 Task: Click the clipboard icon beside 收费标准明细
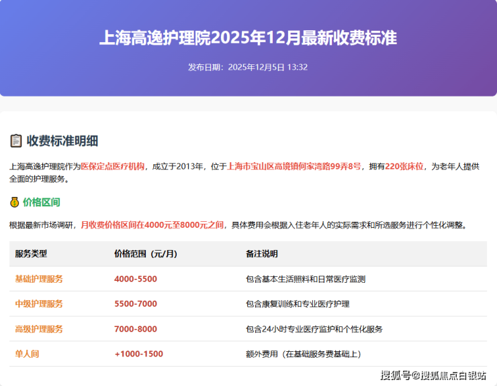point(16,141)
